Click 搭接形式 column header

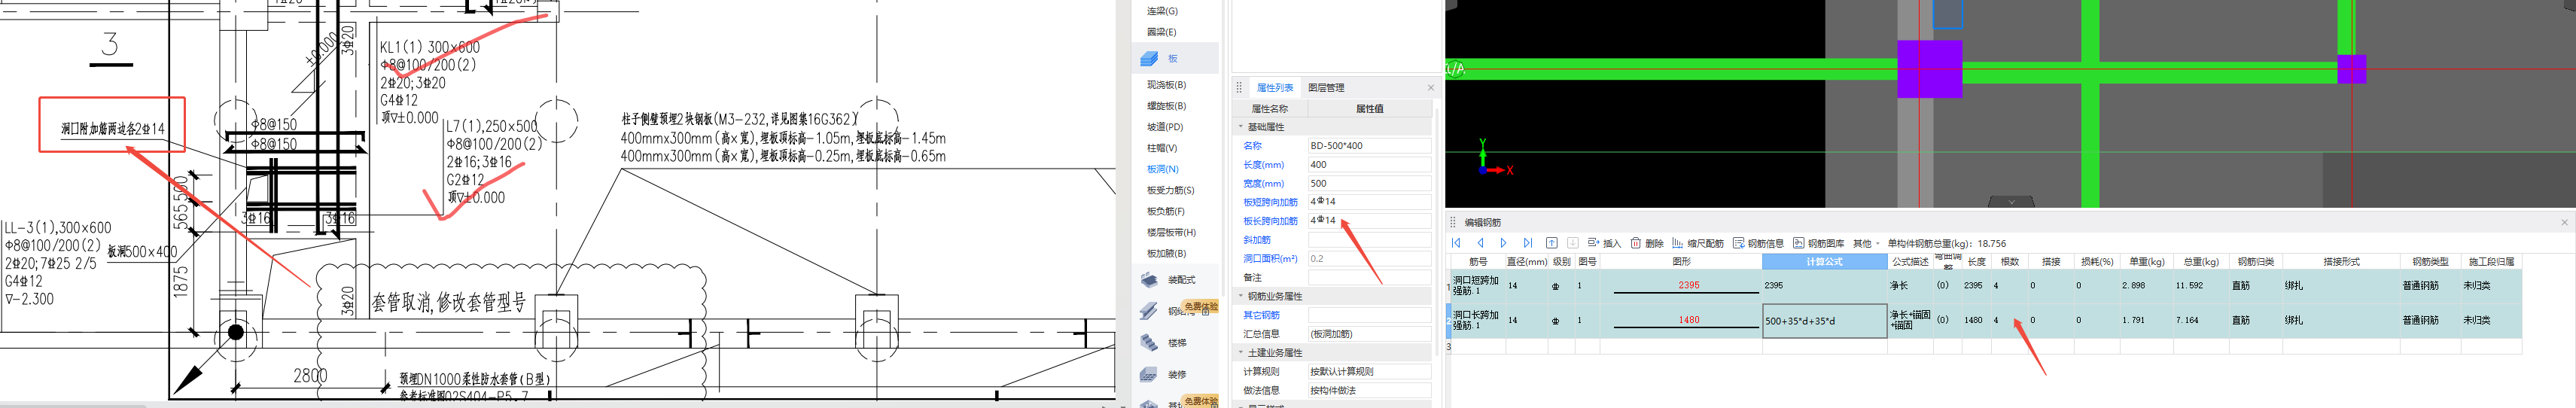[x=2341, y=262]
